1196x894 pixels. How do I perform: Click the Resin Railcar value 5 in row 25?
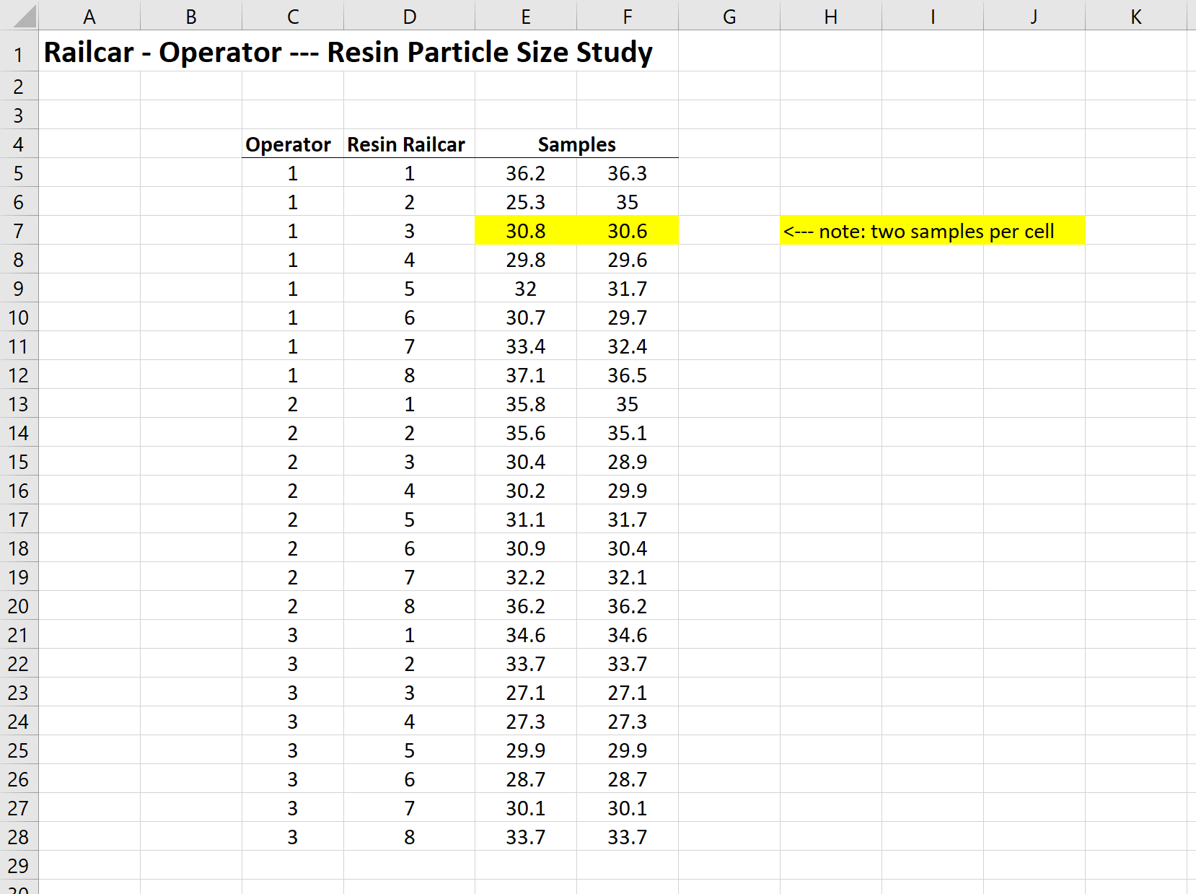[x=410, y=750]
